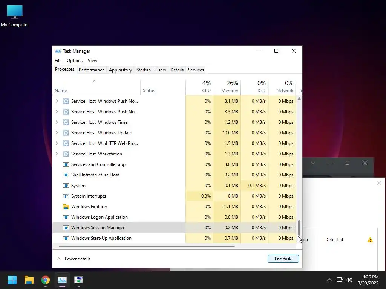This screenshot has width=386, height=289.
Task: Switch to the Details tab
Action: (x=177, y=70)
